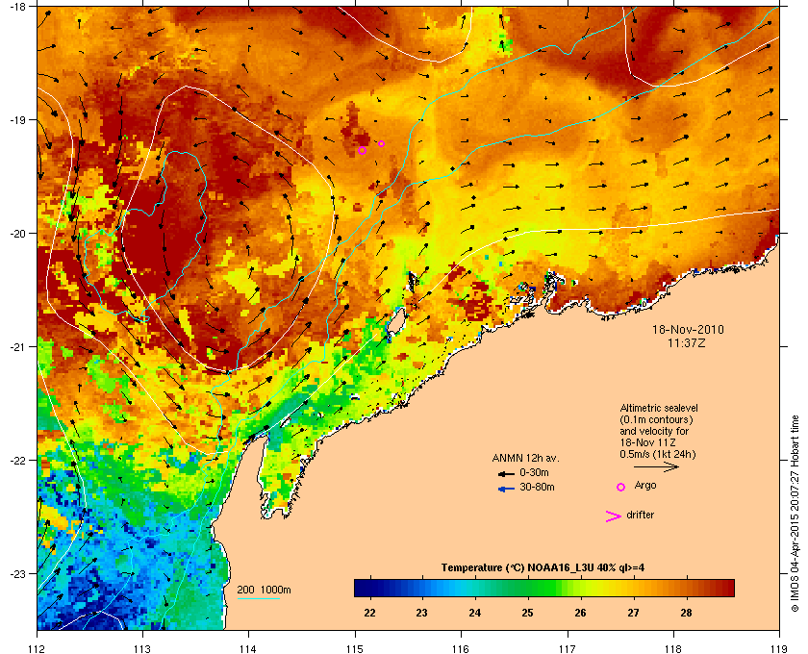The height and width of the screenshot is (654, 808).
Task: Click the '200 1000m' isobath label
Action: 264,590
